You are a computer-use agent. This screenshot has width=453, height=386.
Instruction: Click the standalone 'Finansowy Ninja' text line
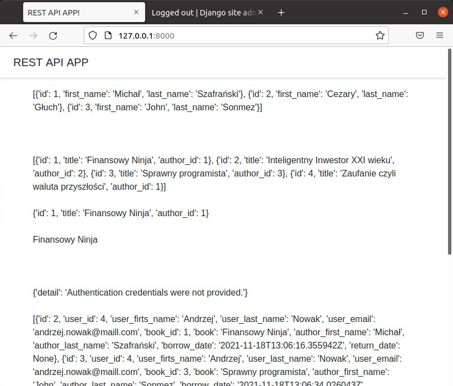[x=65, y=239]
